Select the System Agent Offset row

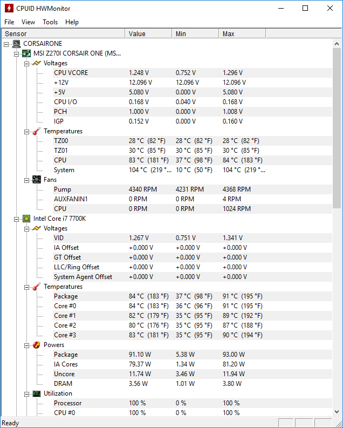pos(193,277)
